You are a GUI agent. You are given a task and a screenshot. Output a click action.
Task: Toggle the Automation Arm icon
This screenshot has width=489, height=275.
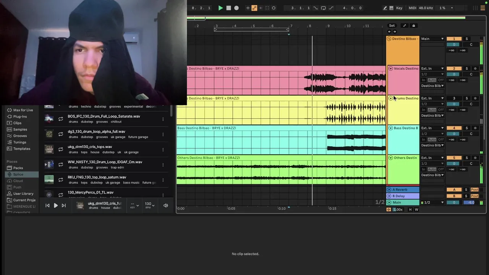pyautogui.click(x=254, y=8)
